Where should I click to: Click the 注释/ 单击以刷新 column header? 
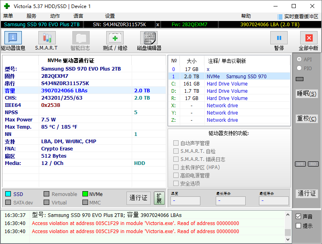coord(247,60)
